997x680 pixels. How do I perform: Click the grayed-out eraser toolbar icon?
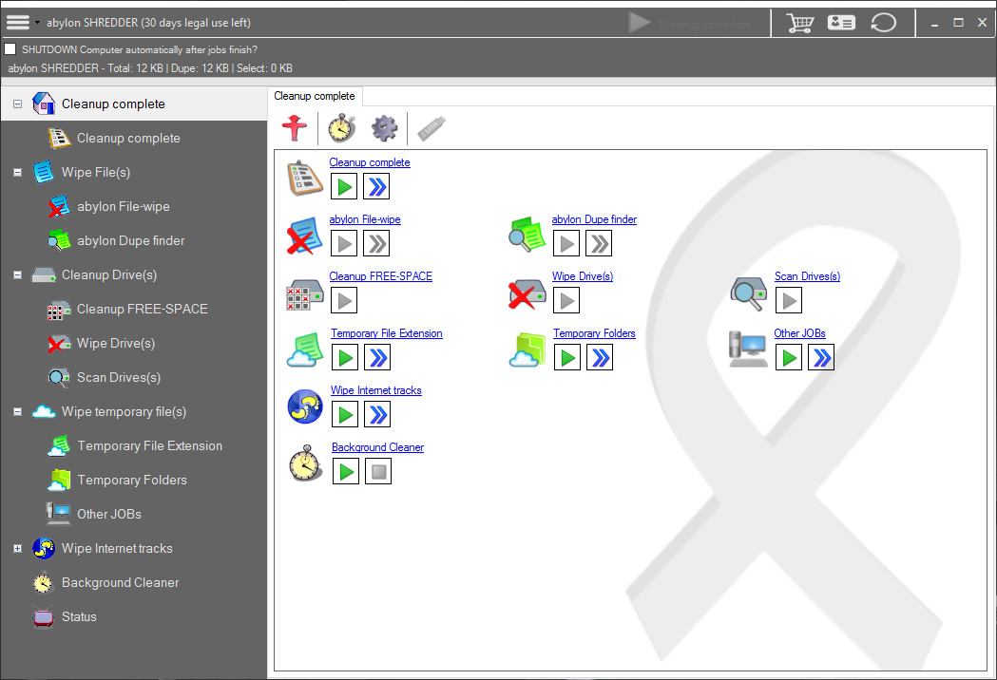(x=431, y=128)
